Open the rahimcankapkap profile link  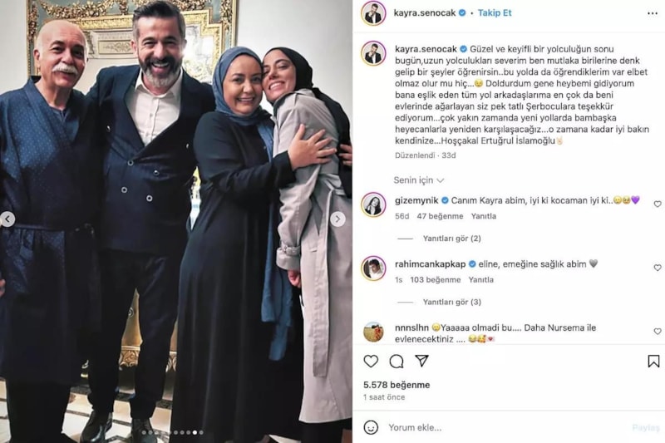click(430, 264)
